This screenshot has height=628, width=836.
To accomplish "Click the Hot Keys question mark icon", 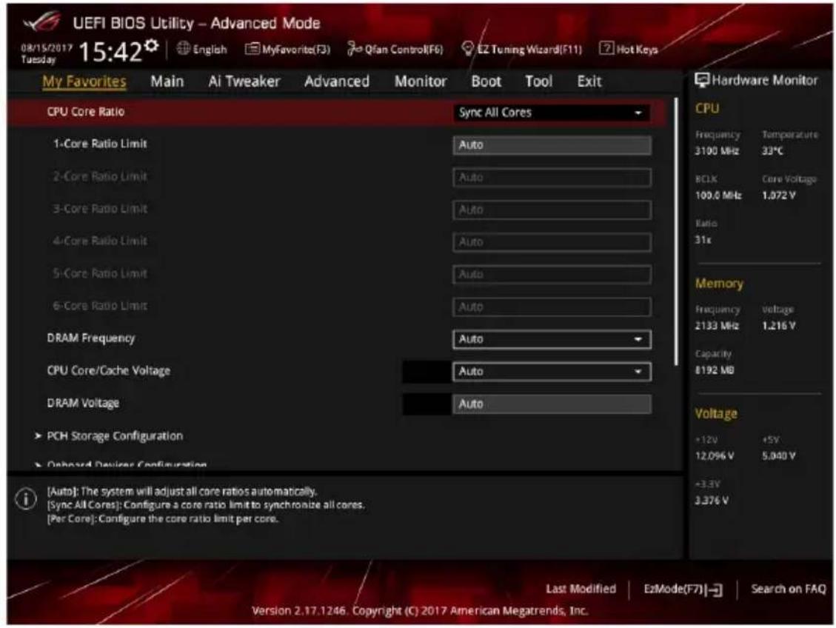I will [606, 49].
